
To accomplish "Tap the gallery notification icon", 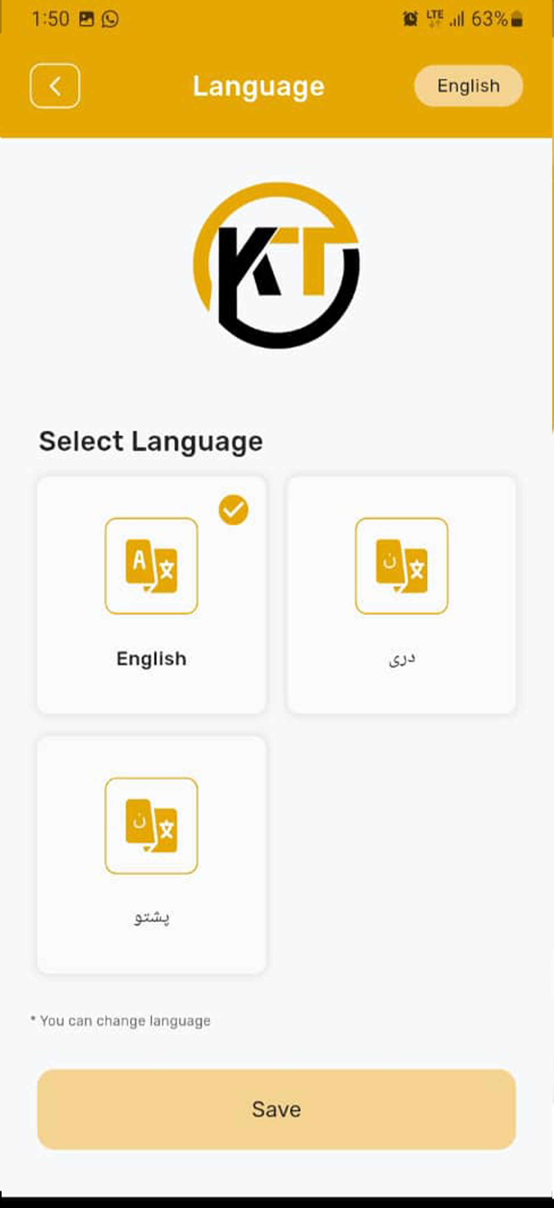I will (x=87, y=19).
